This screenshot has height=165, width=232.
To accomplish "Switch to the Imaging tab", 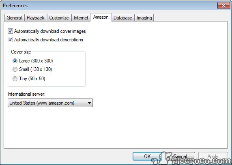I will 144,18.
